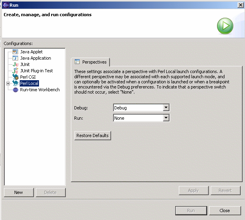
Task: Click the Close button at bottom
Action: (x=225, y=211)
